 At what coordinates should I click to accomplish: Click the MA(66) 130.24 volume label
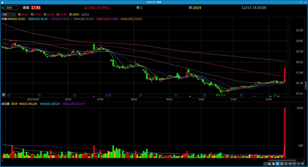(50, 104)
